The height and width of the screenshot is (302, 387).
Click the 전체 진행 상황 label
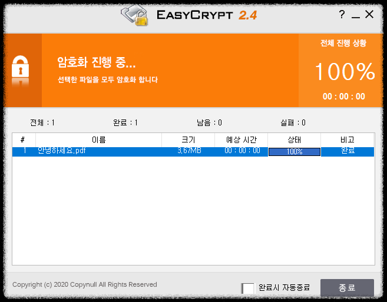coord(343,43)
